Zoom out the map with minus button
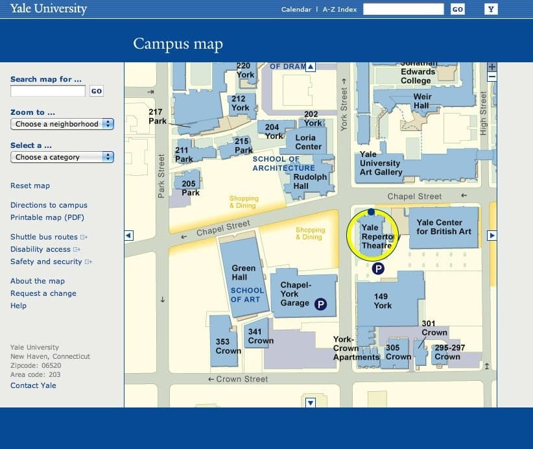This screenshot has width=533, height=449. pyautogui.click(x=492, y=77)
